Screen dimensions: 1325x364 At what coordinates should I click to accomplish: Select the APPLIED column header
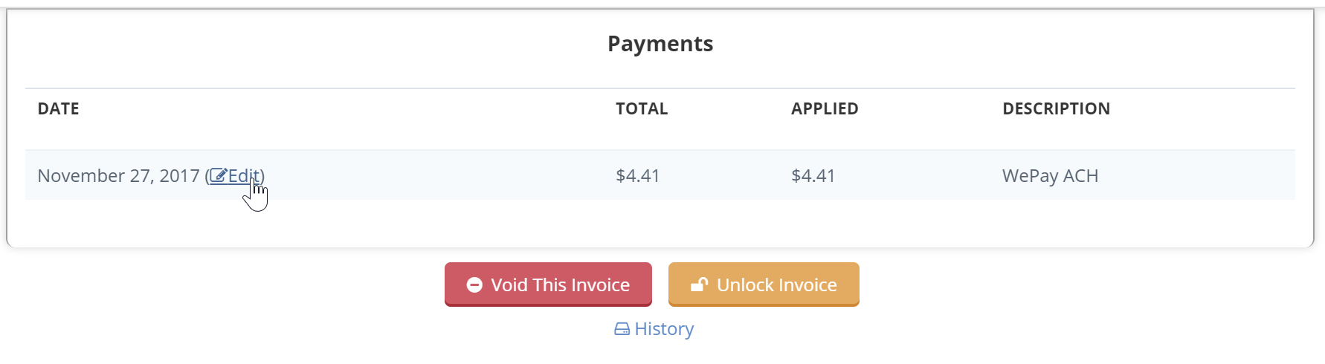coord(825,108)
